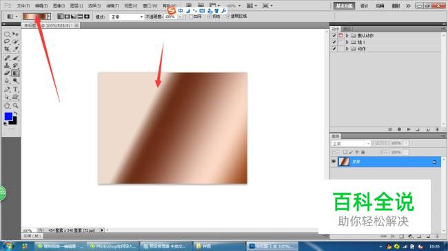This screenshot has height=251, width=448.
Task: Select the Path Selection tool
Action: (x=7, y=97)
